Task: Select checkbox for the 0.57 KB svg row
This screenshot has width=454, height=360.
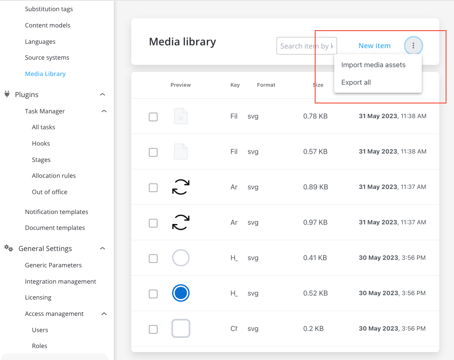Action: (x=153, y=152)
